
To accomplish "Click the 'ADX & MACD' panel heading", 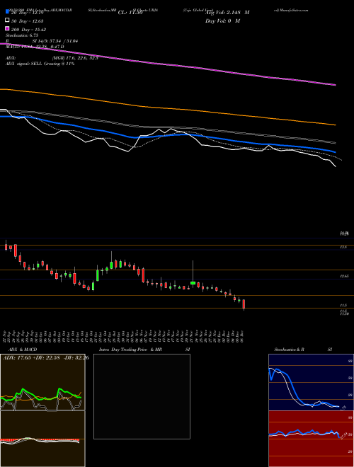I will (x=23, y=350).
